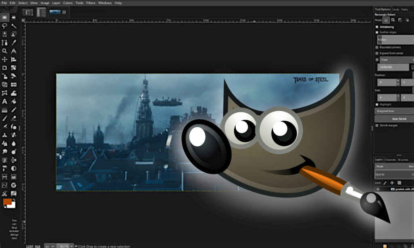Viewport: 414px width, 248px height.
Task: Choose the Bucket Fill tool
Action: pos(14,101)
